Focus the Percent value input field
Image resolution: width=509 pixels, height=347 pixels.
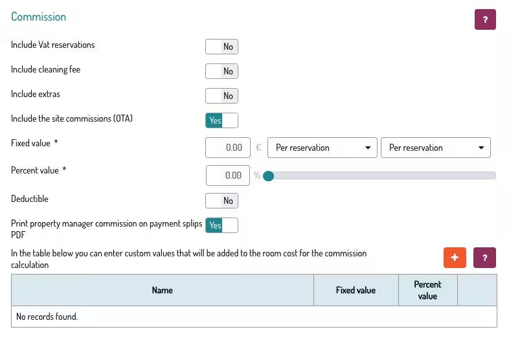tap(228, 175)
